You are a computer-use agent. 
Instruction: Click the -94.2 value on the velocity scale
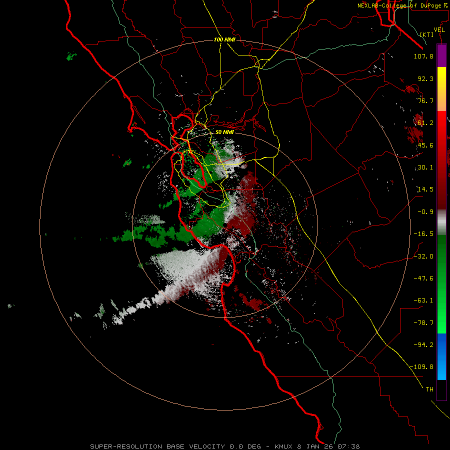coord(423,345)
